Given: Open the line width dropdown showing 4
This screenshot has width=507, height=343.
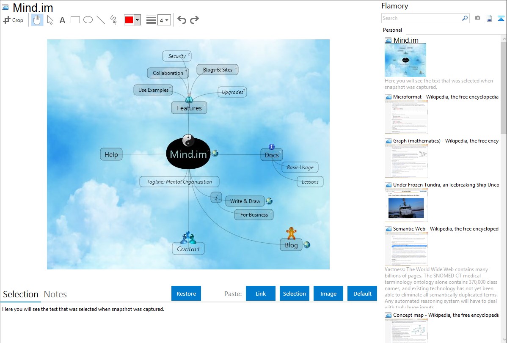Looking at the screenshot, I should click(x=164, y=20).
